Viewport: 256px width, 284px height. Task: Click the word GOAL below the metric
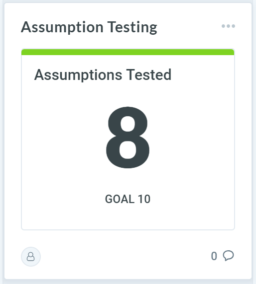120,199
